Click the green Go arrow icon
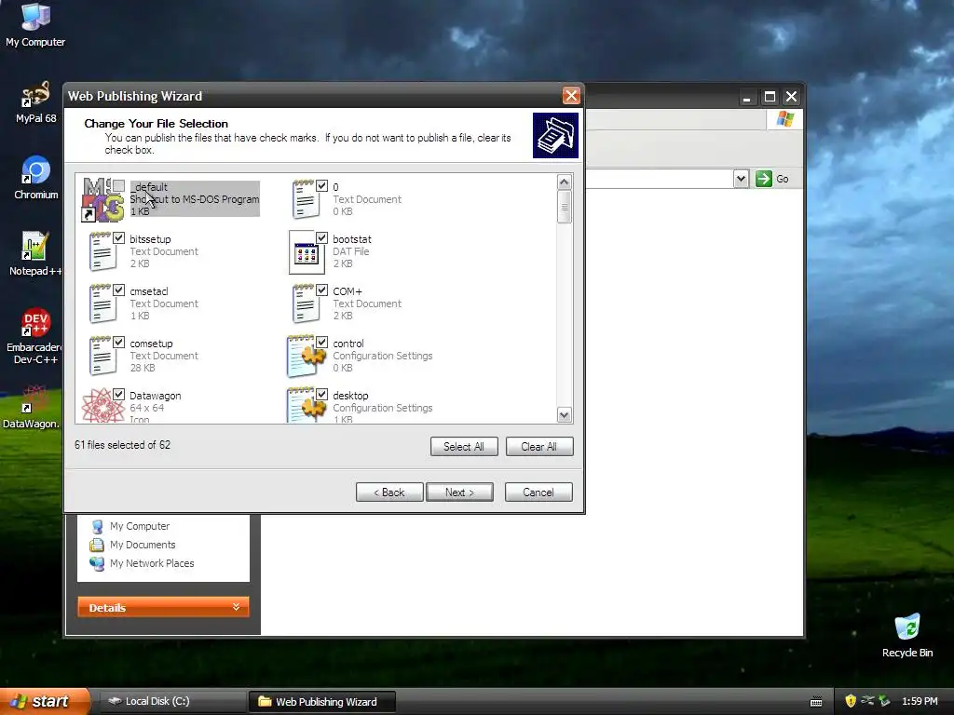954x715 pixels. (x=764, y=179)
